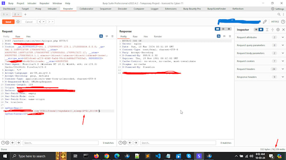
Task: Open the Intruder tool tab
Action: [52, 9]
